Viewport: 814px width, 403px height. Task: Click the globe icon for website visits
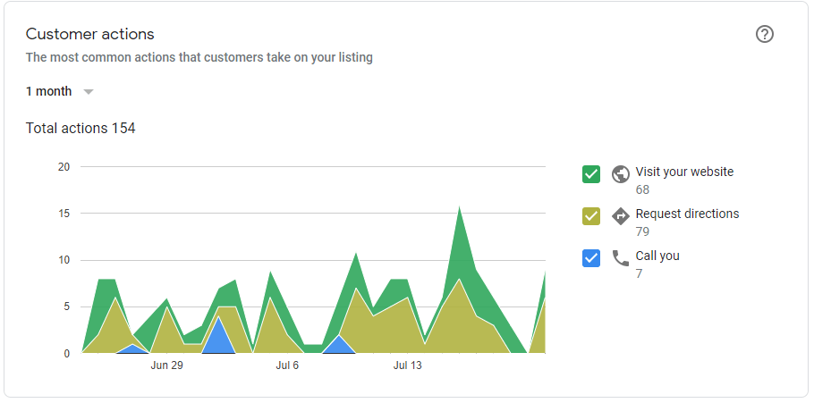click(621, 174)
